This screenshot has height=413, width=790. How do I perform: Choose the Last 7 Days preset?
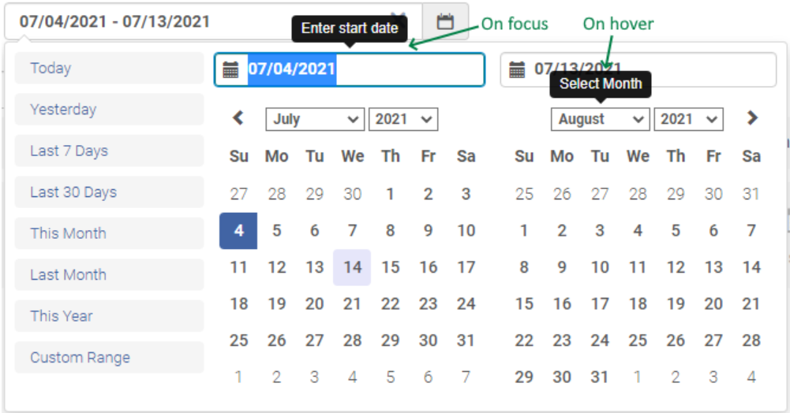[109, 151]
